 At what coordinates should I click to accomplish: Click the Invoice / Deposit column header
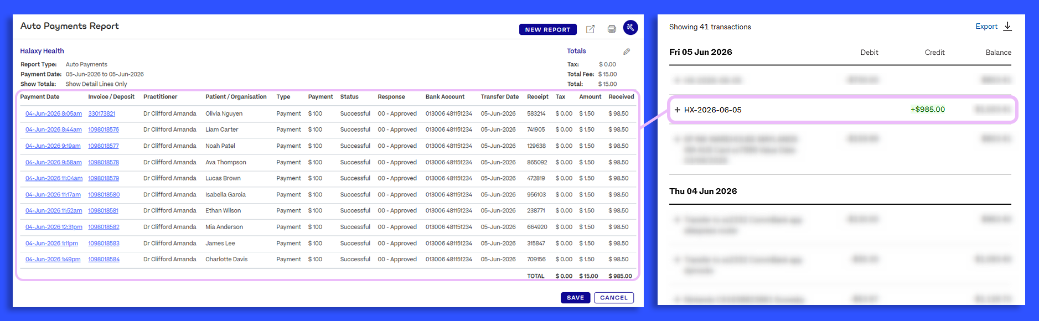(111, 97)
